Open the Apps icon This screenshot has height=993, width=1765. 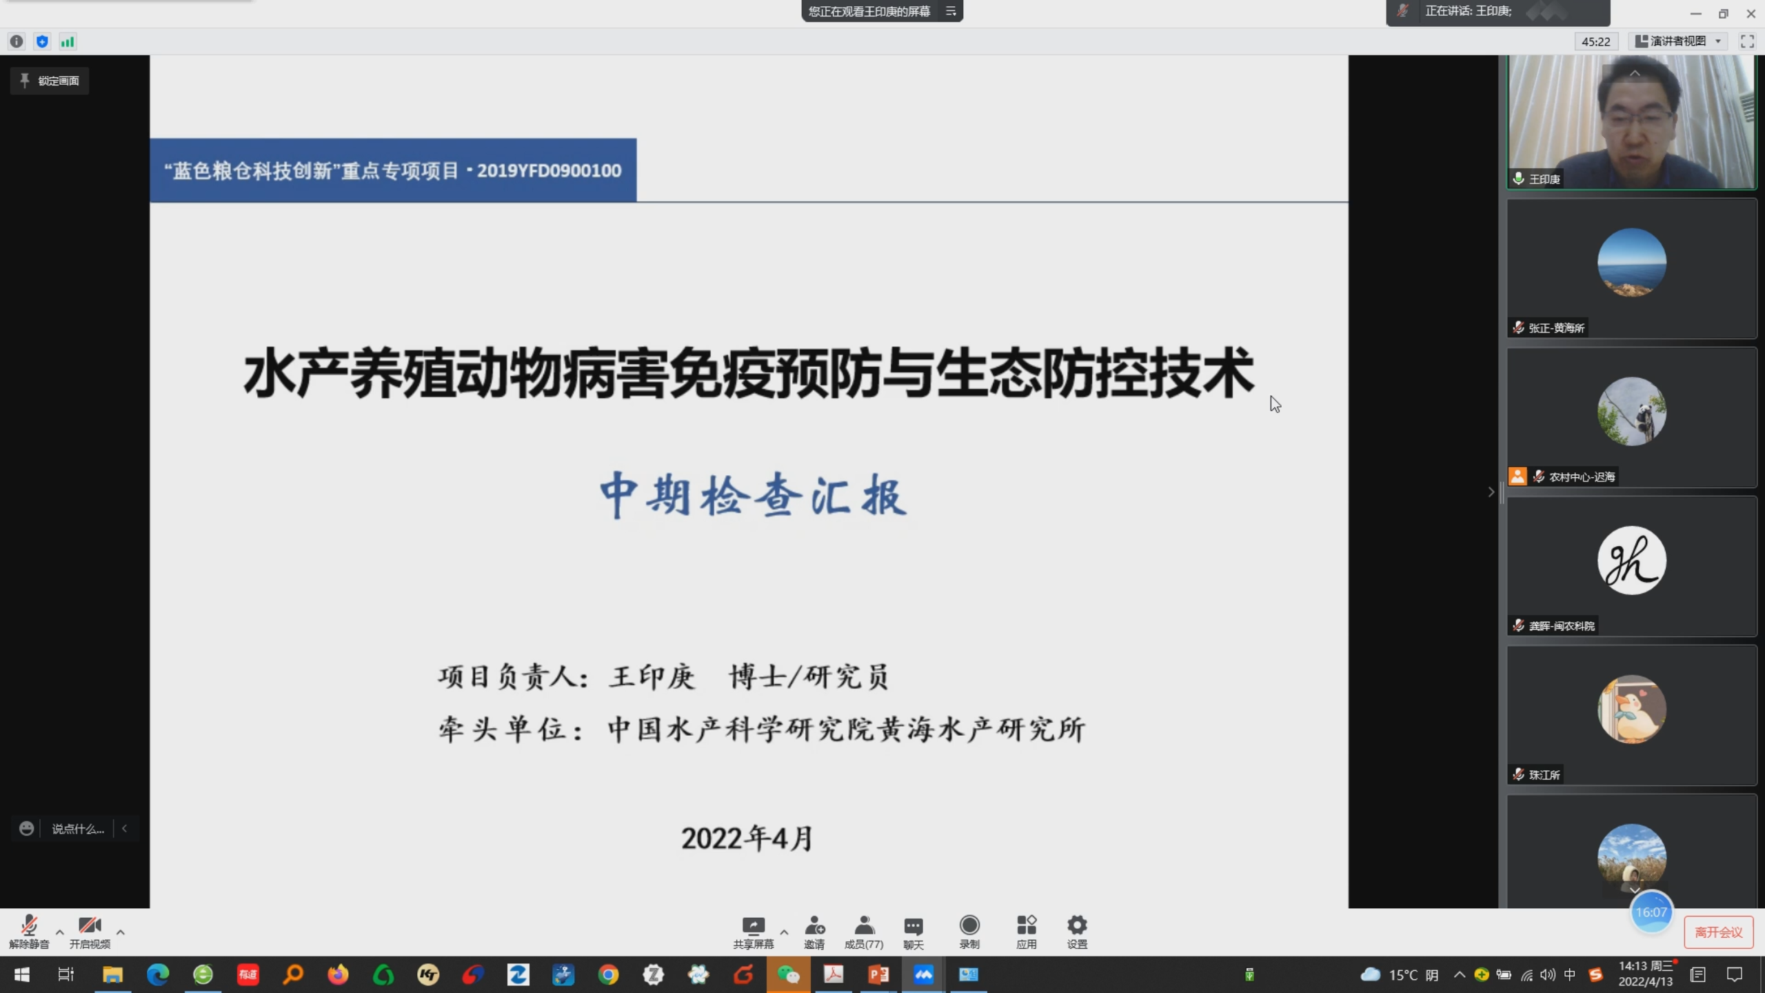click(x=1026, y=931)
